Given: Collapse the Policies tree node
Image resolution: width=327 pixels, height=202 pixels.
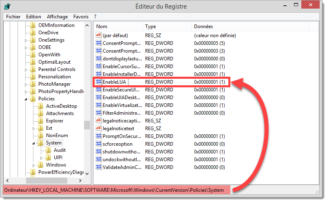Looking at the screenshot, I should 26,99.
